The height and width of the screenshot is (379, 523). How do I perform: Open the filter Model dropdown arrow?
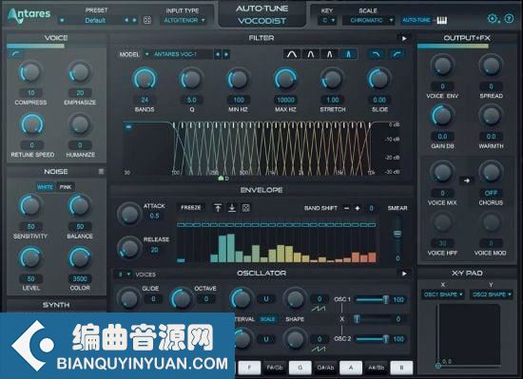146,54
